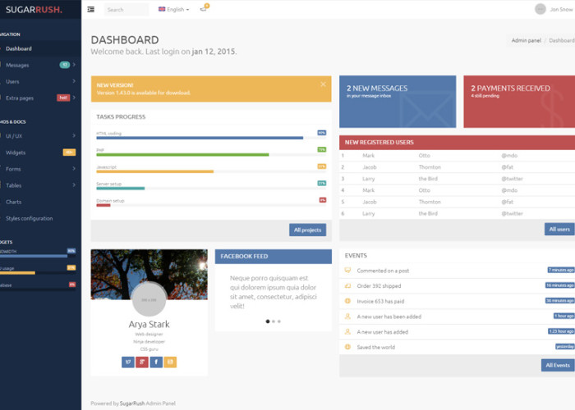Expand the Extra pages chevron
This screenshot has width=575, height=410.
point(74,98)
